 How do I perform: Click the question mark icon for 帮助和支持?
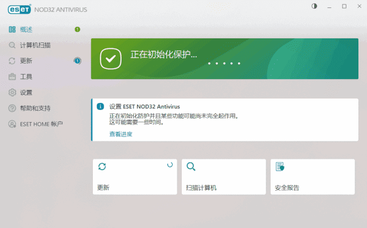(x=12, y=108)
